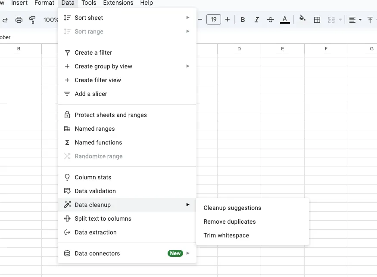The image size is (377, 277).
Task: Open Data validation settings
Action: pyautogui.click(x=95, y=191)
